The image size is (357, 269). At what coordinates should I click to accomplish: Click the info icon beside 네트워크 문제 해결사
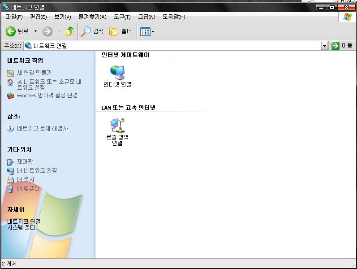coord(10,129)
